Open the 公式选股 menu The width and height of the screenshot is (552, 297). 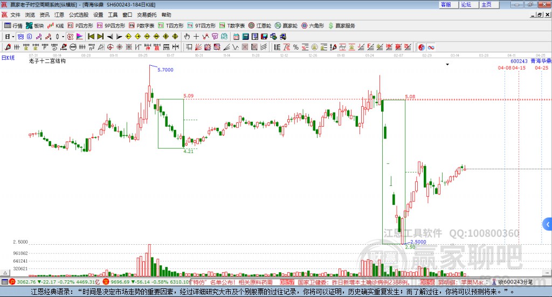coord(79,15)
